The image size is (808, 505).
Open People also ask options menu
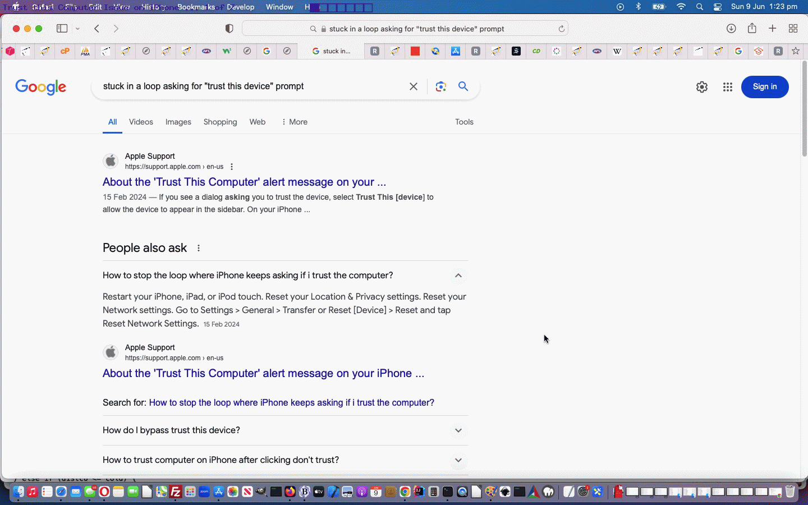[199, 248]
